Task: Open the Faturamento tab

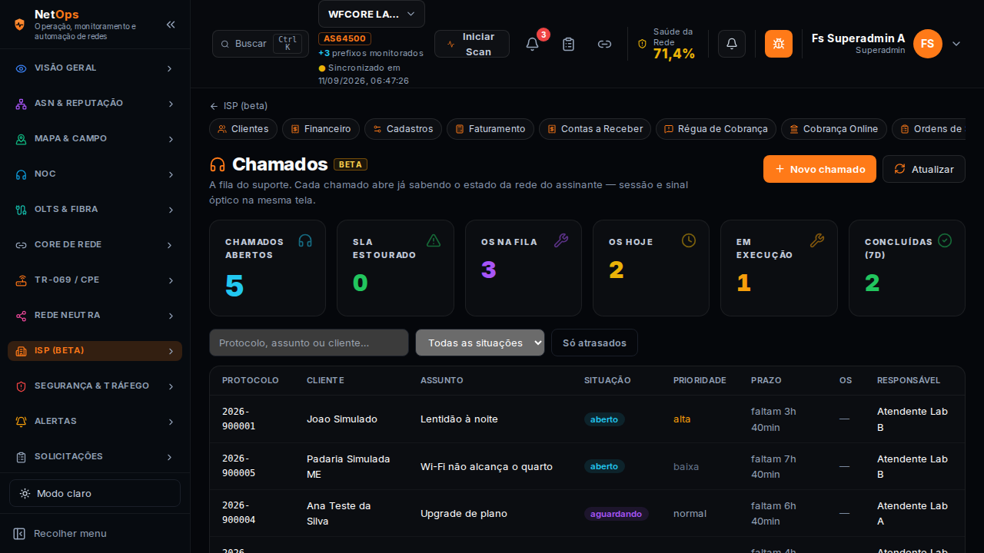Action: tap(490, 129)
